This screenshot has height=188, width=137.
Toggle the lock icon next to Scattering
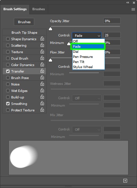click(x=42, y=45)
